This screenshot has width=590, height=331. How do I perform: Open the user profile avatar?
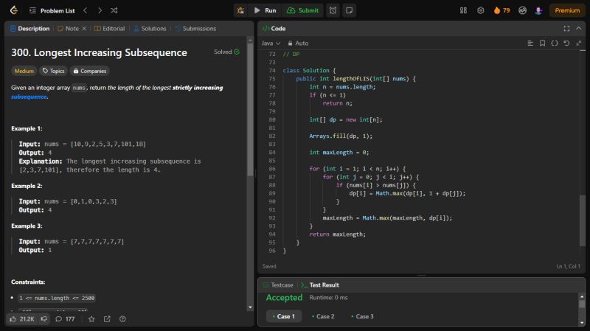tap(538, 10)
